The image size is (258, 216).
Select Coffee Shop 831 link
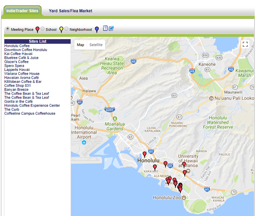[x=17, y=85]
